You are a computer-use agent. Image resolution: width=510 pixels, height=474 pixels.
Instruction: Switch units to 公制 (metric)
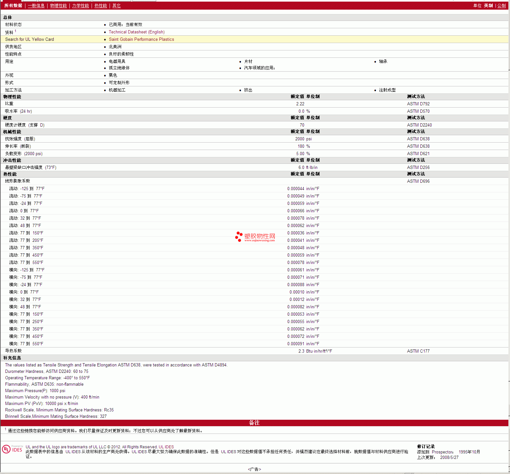(501, 6)
